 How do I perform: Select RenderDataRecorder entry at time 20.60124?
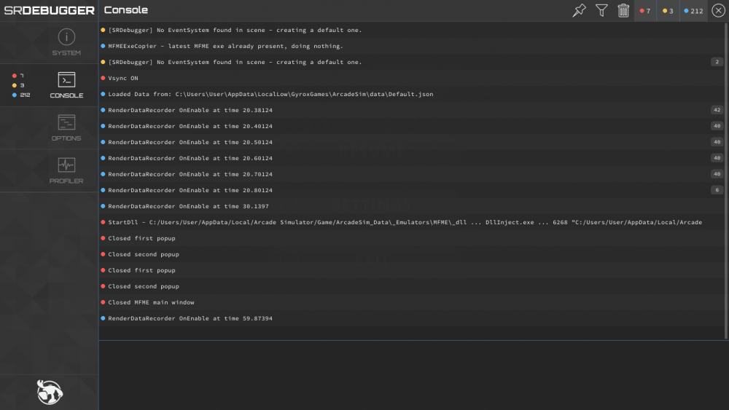tap(410, 158)
